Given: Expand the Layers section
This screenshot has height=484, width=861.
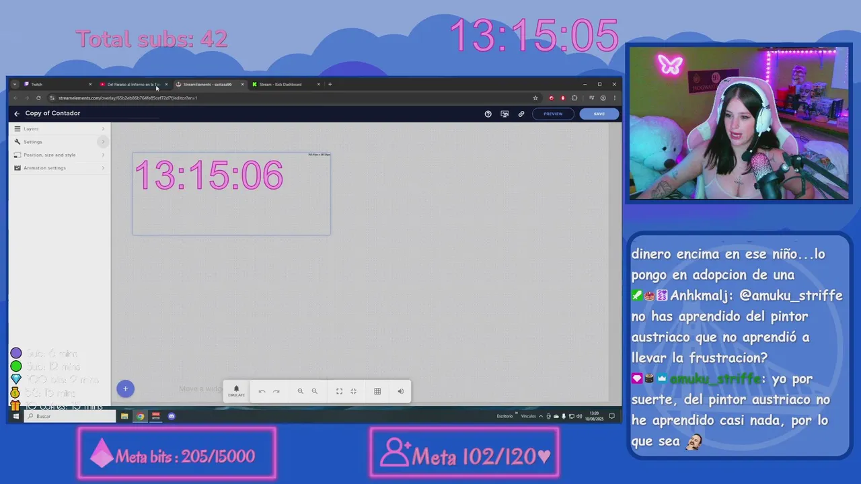Looking at the screenshot, I should point(59,128).
